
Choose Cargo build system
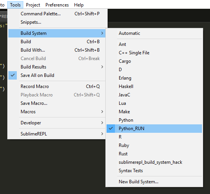click(154, 61)
